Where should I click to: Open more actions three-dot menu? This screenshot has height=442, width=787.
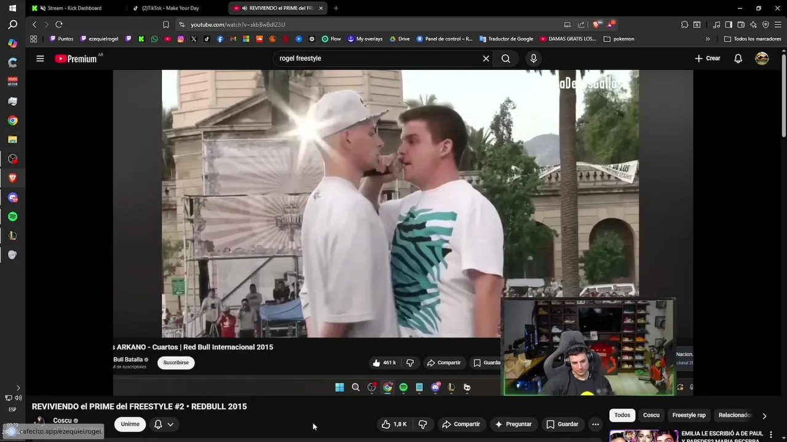coord(595,424)
